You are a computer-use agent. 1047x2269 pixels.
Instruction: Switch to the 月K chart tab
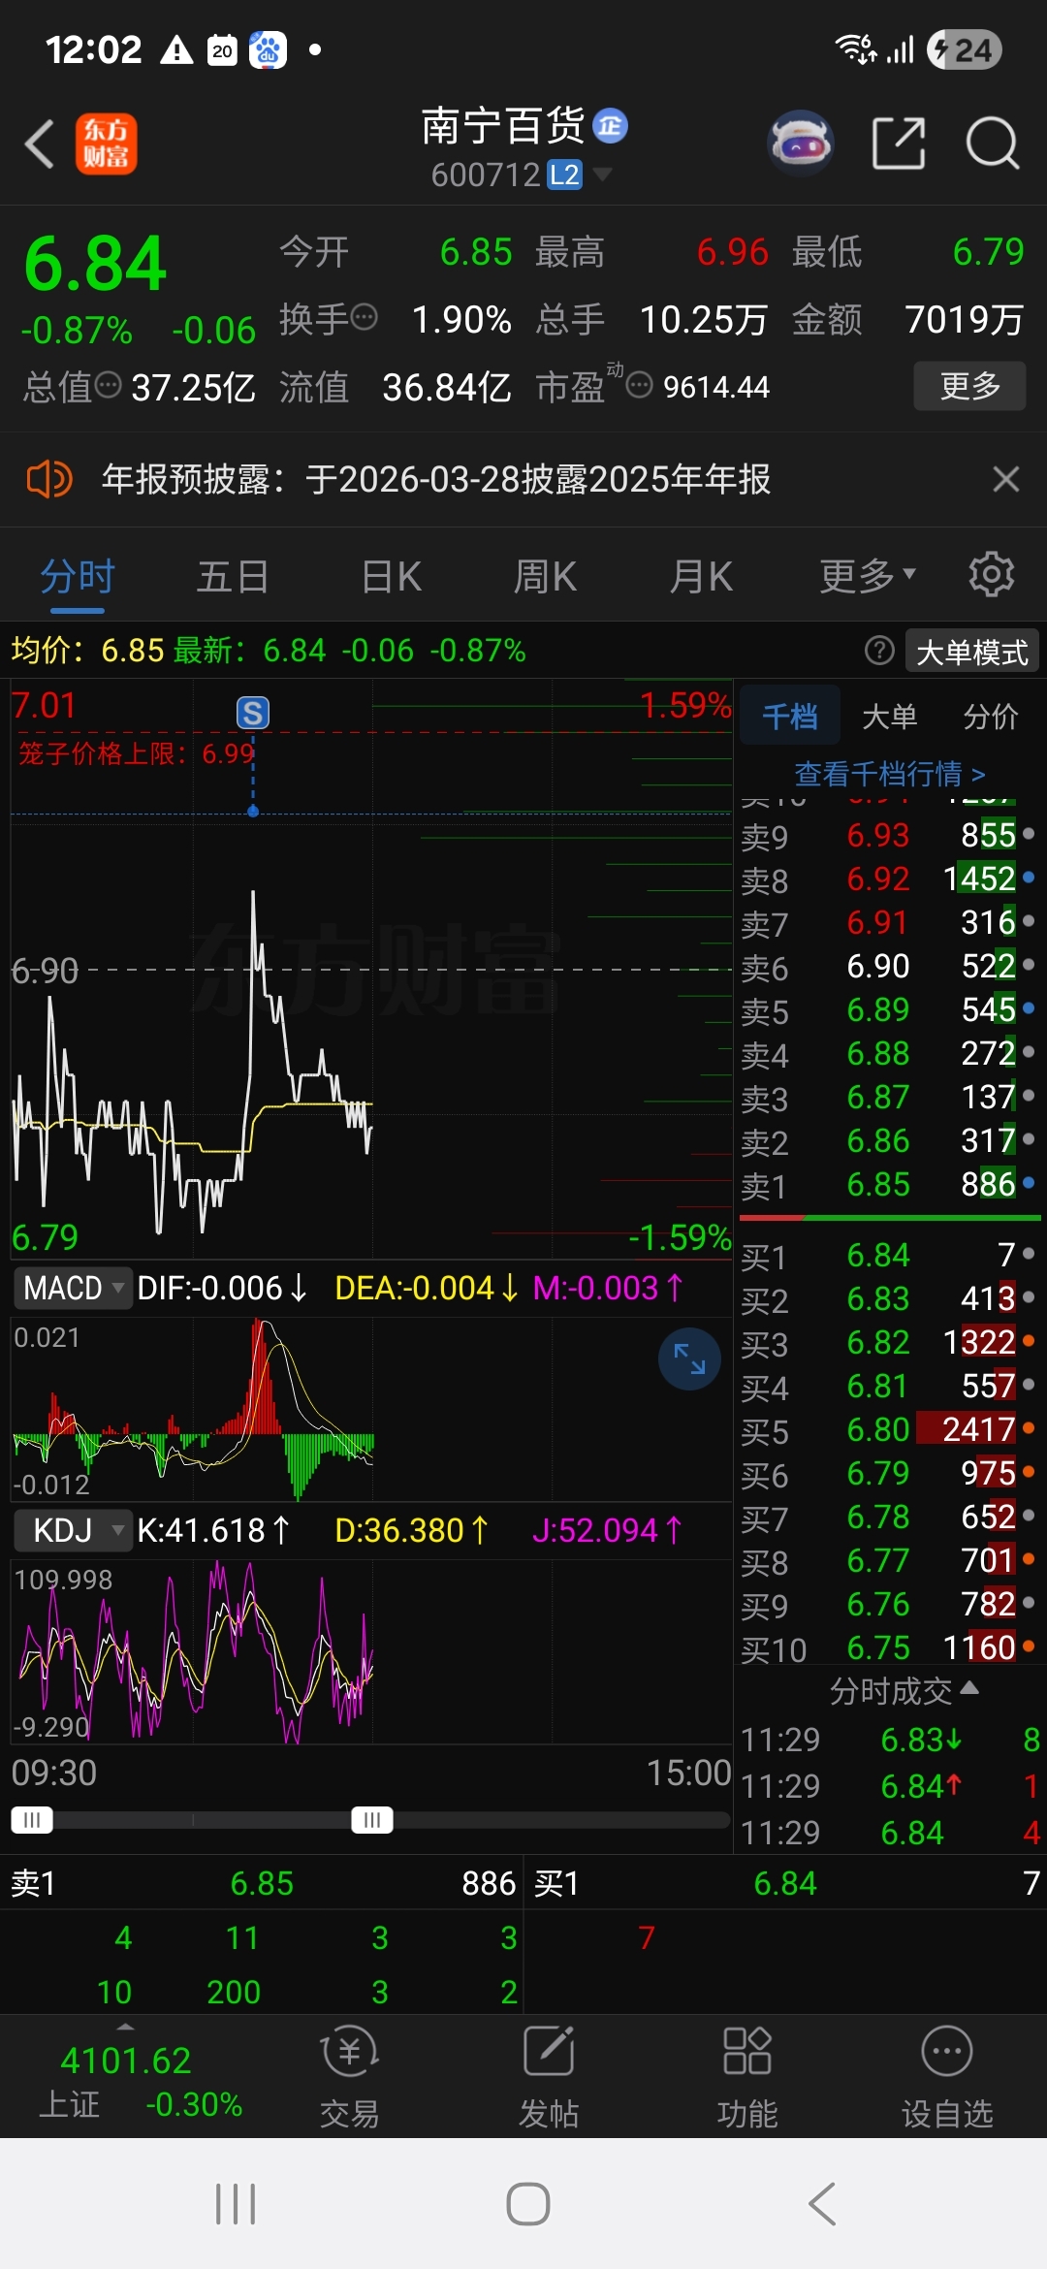pyautogui.click(x=701, y=577)
